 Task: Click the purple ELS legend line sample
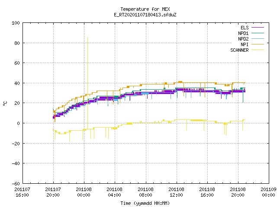tap(258, 28)
